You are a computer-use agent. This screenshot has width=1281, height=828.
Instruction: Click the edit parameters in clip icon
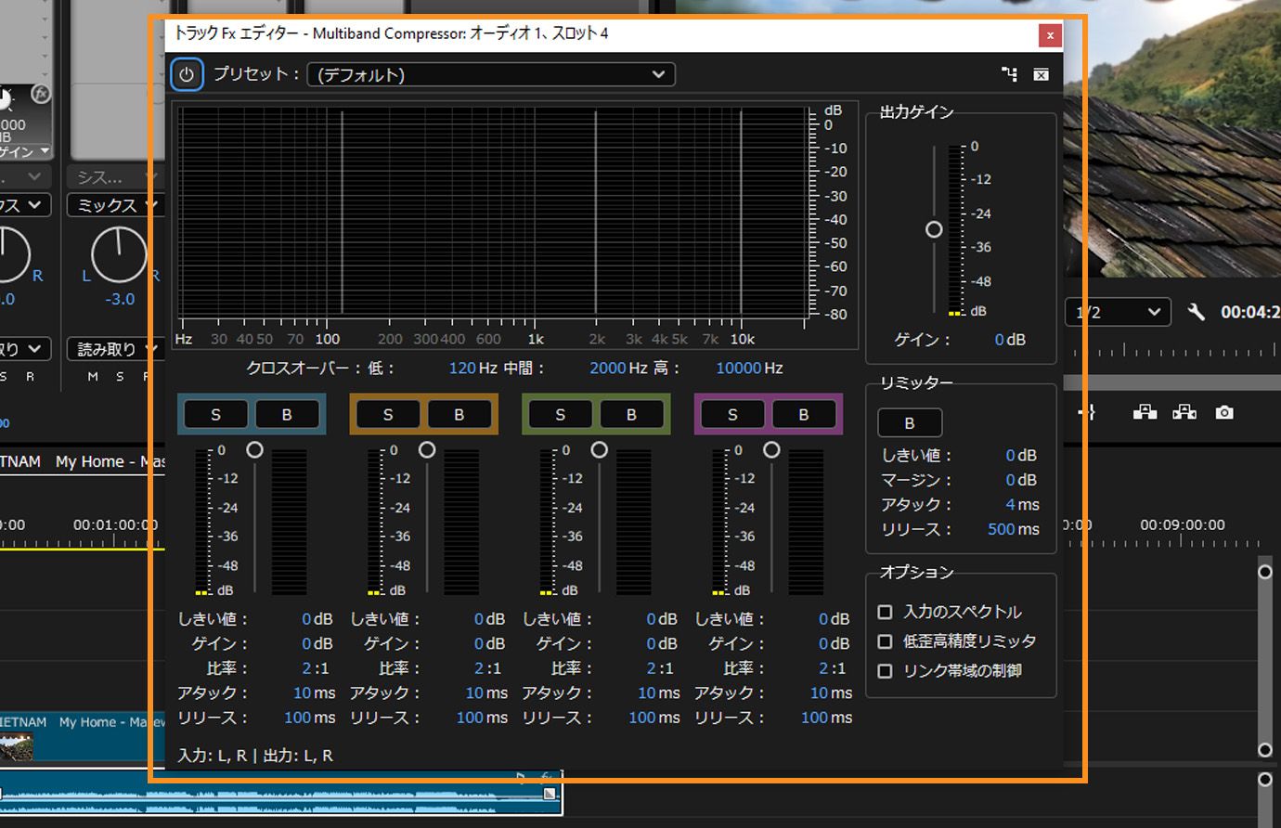[1010, 74]
